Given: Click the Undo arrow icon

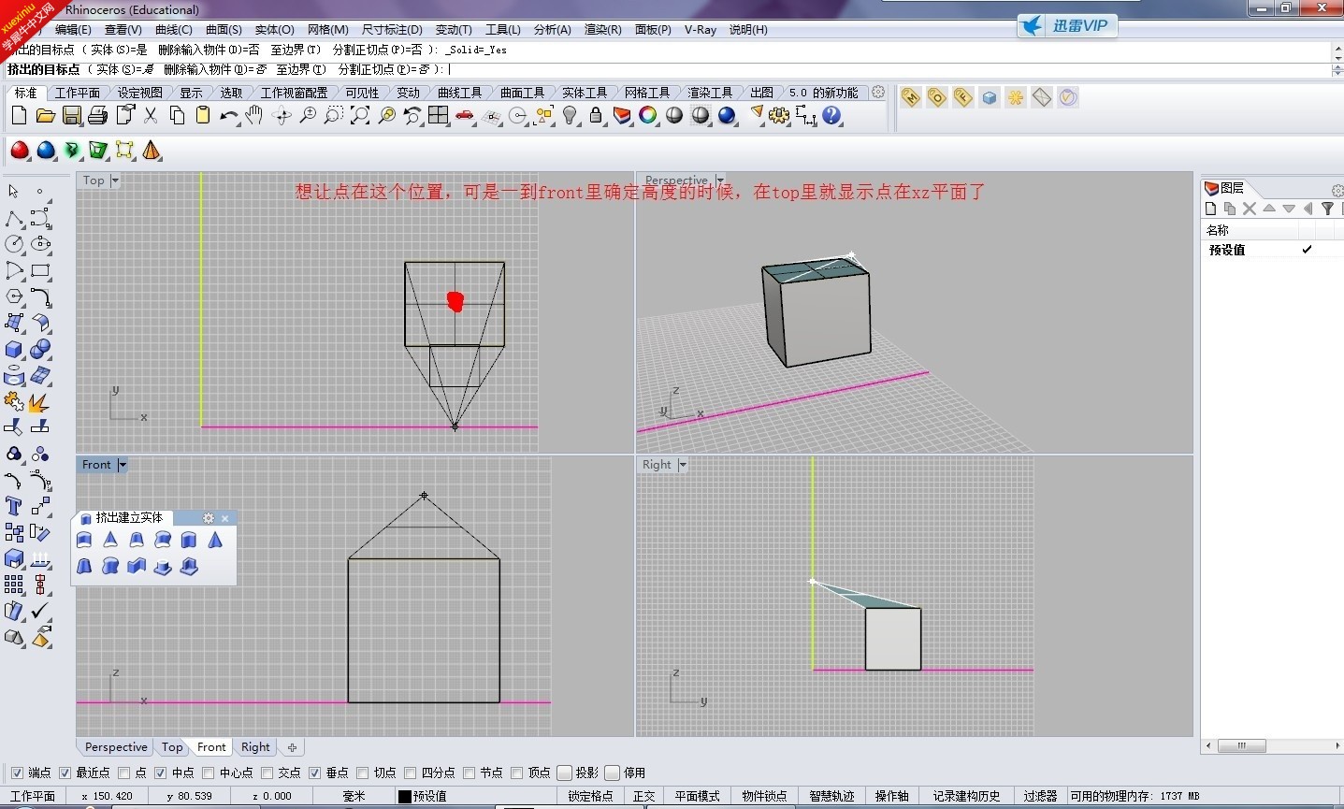Looking at the screenshot, I should [228, 115].
